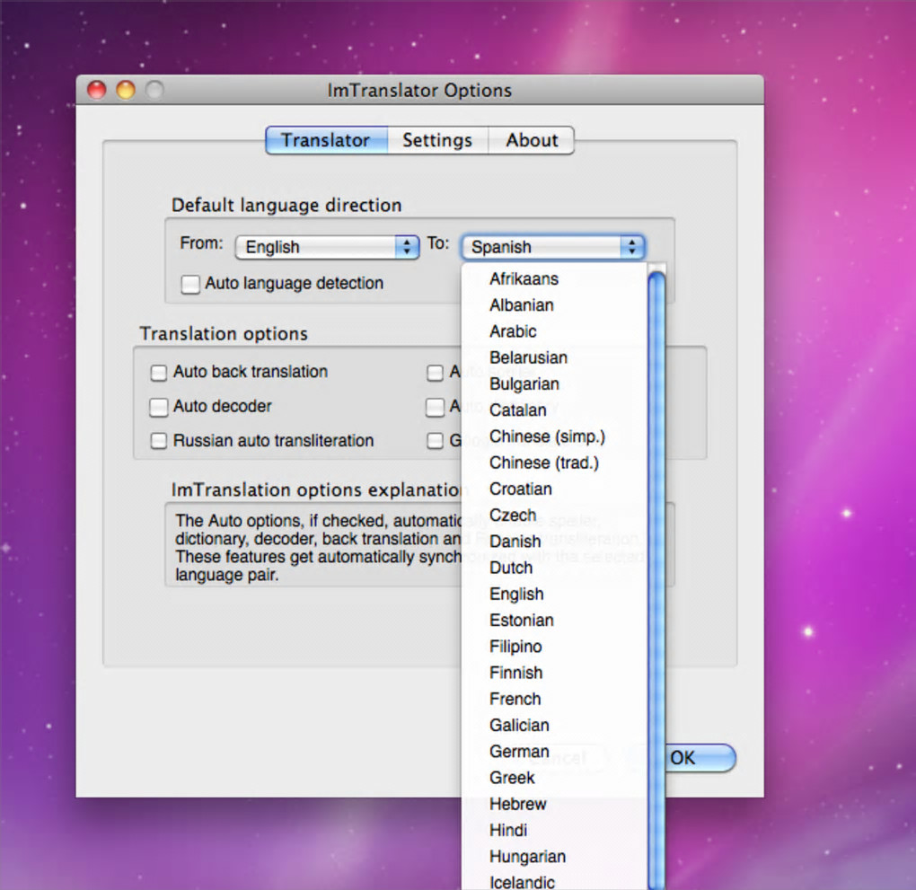Open the From language dropdown
916x890 pixels.
327,247
